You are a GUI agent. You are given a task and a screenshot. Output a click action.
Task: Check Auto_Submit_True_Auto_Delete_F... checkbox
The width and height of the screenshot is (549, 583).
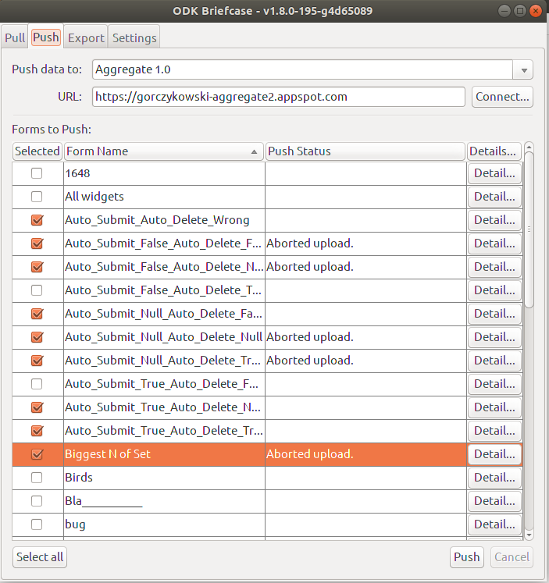click(x=37, y=384)
